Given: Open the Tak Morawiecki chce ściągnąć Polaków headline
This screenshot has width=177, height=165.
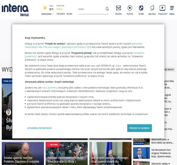Looking at the screenshot, I should 162,153.
